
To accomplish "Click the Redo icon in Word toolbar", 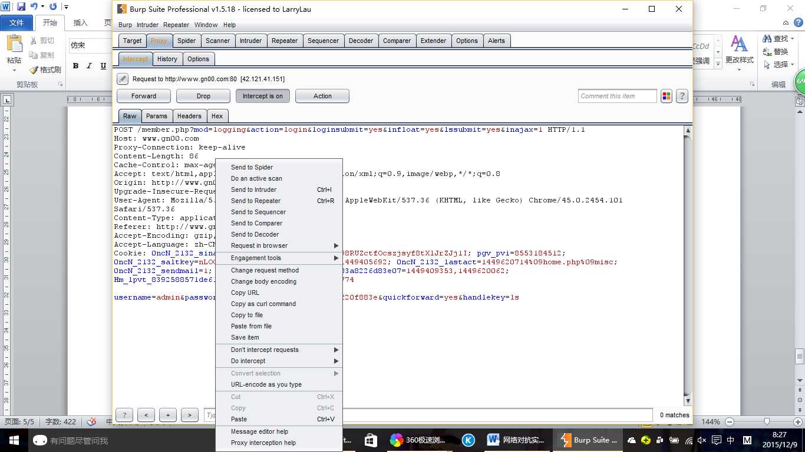I will [53, 6].
